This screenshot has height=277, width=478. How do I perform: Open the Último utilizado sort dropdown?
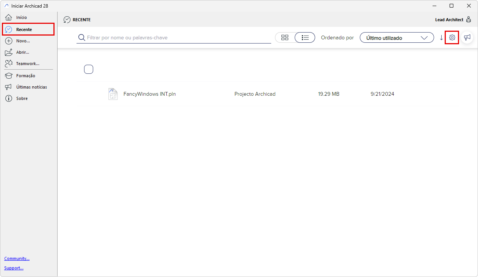click(397, 37)
